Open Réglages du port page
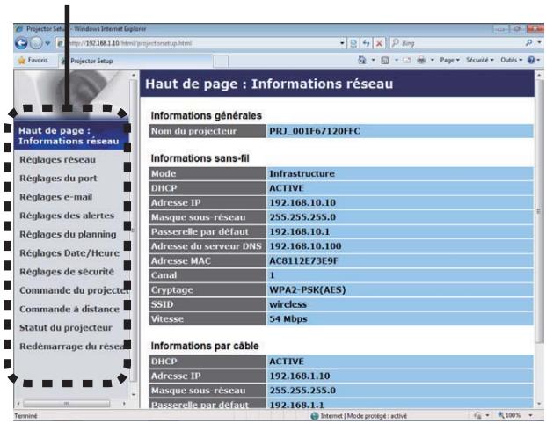This screenshot has height=424, width=546. click(x=58, y=179)
